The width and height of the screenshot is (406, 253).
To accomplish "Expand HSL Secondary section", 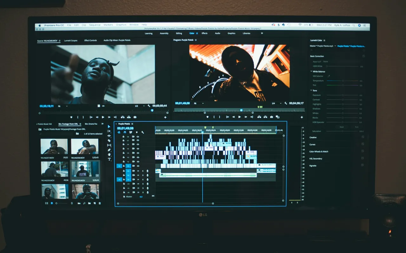I will click(x=316, y=158).
